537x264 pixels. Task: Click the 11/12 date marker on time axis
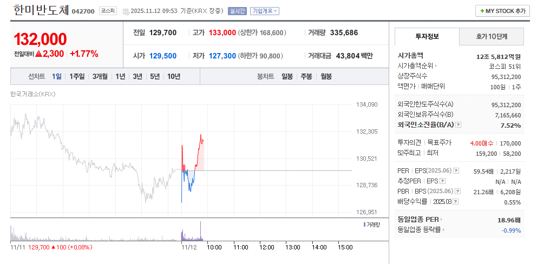(x=188, y=247)
